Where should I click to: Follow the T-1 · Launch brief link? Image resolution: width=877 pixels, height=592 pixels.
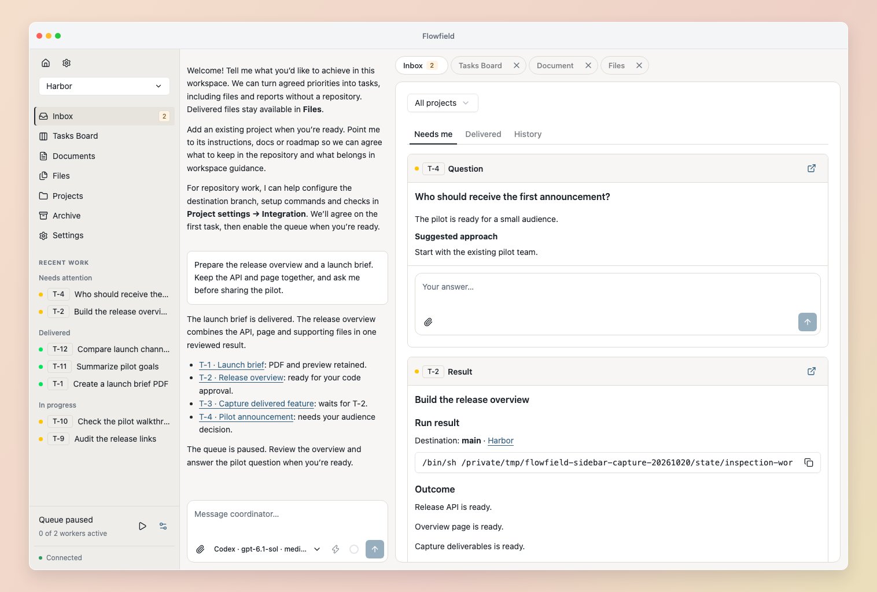tap(231, 365)
